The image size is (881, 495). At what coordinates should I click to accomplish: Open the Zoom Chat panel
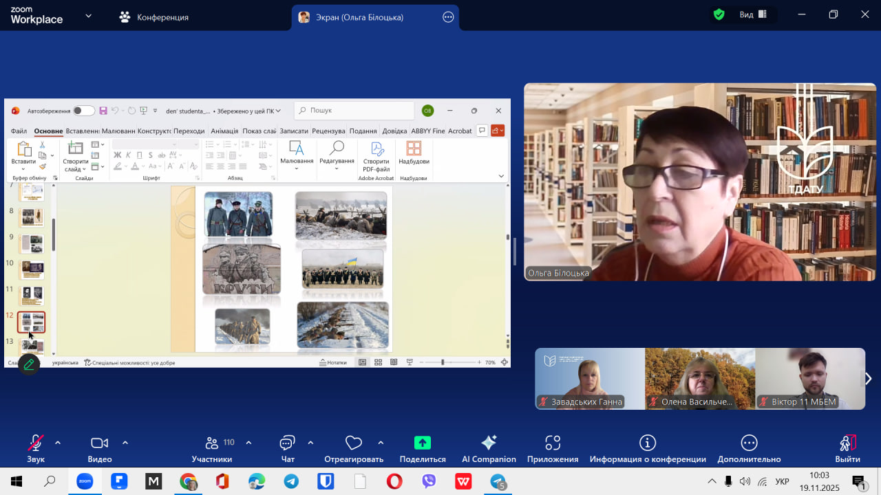(288, 443)
